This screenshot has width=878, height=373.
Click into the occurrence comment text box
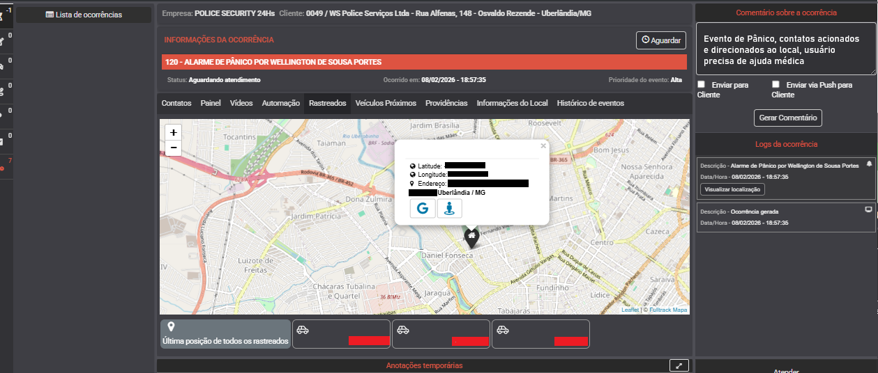pos(786,50)
